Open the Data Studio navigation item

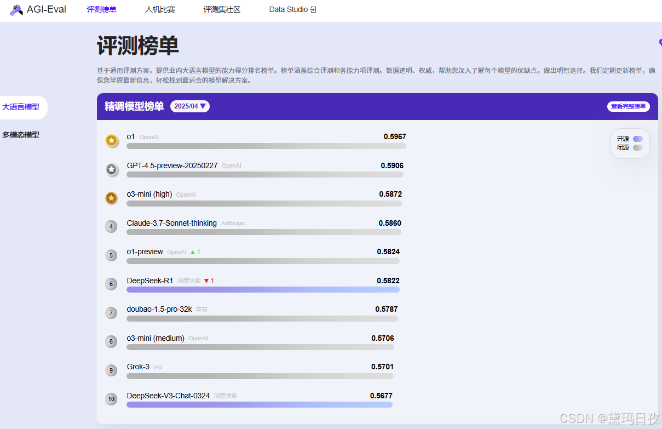tap(292, 9)
